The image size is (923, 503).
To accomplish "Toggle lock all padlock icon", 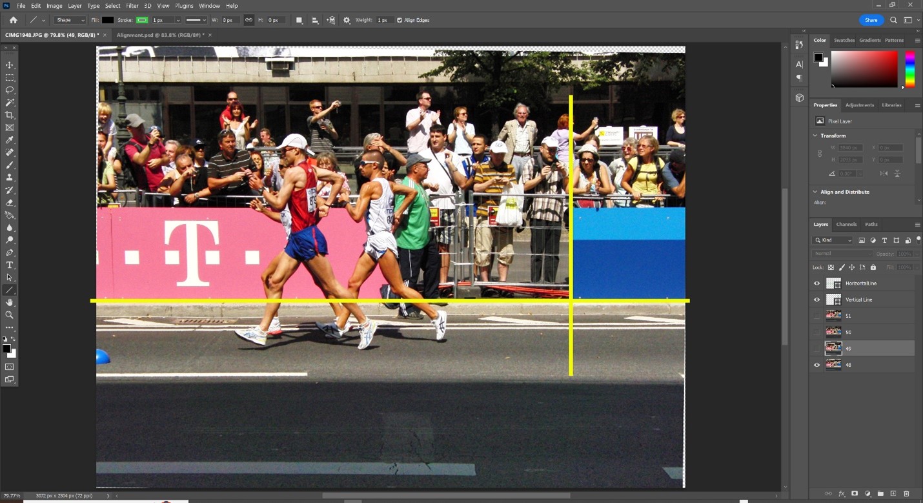I will (x=873, y=267).
